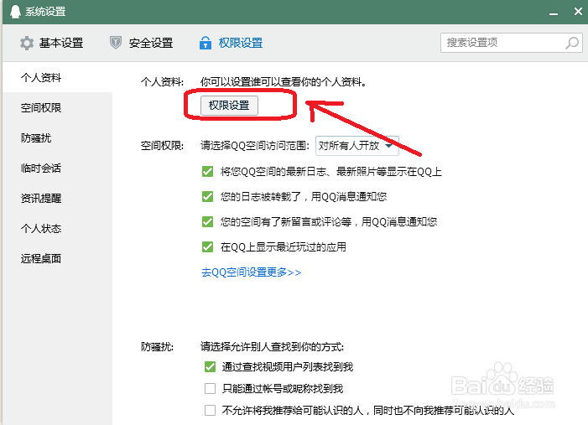Click the 请选择允许别人查找到你的方式 text
Image resolution: width=588 pixels, height=425 pixels.
(x=273, y=347)
